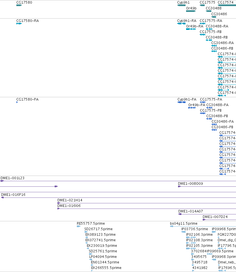Open the DME1-016P16 clone label
This screenshot has height=272, width=236.
point(13,195)
